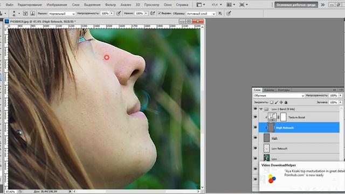Hide the Low 2 Band group
This screenshot has height=194, width=345.
[x=255, y=109]
